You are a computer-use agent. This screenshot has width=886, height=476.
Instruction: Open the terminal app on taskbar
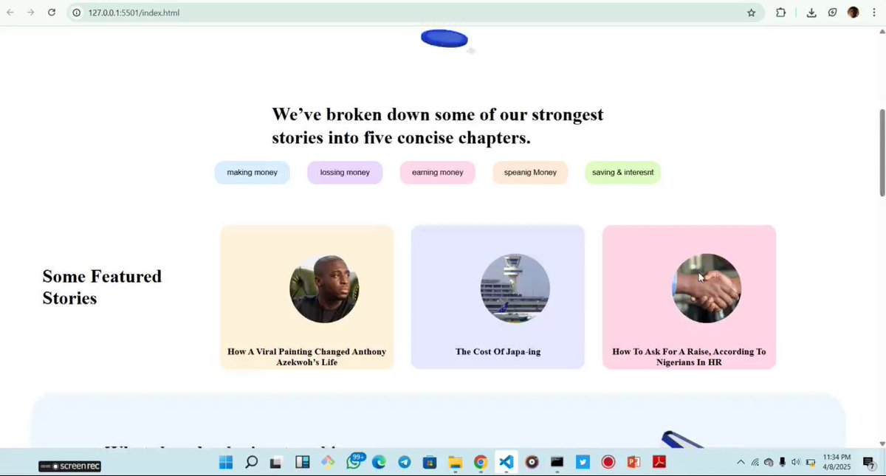pos(557,463)
